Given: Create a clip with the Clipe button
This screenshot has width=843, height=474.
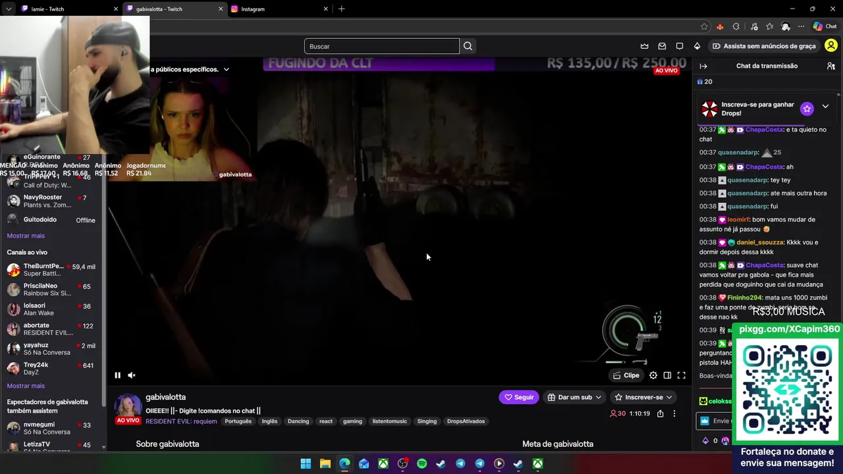Looking at the screenshot, I should (626, 375).
